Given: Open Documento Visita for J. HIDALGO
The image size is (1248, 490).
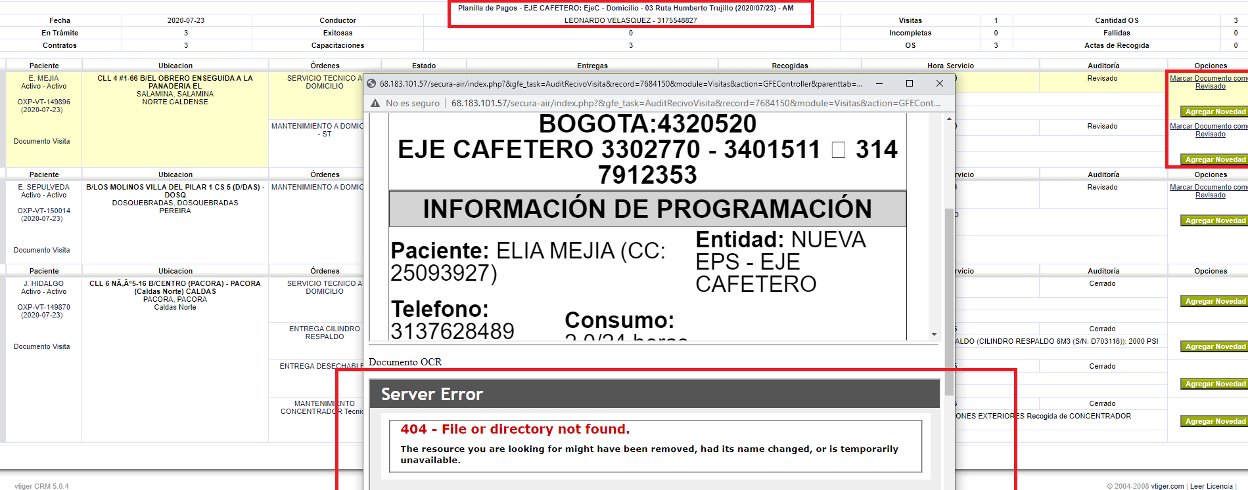Looking at the screenshot, I should pos(41,346).
